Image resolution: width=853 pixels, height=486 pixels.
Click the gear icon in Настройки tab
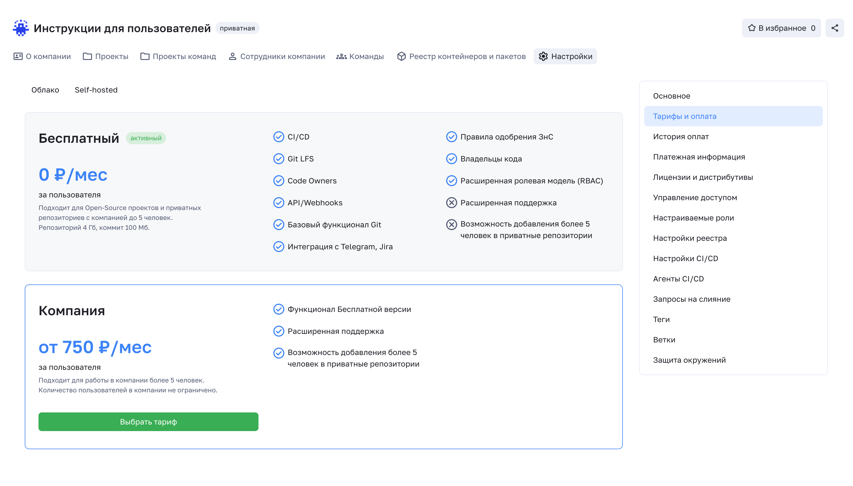[543, 56]
